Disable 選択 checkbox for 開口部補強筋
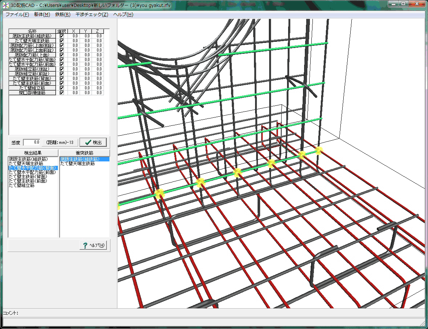The width and height of the screenshot is (428, 329). 62,93
